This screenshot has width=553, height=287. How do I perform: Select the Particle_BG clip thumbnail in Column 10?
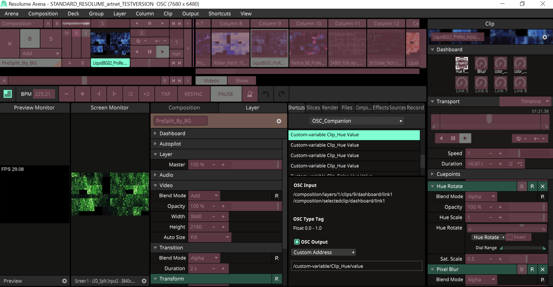[308, 44]
